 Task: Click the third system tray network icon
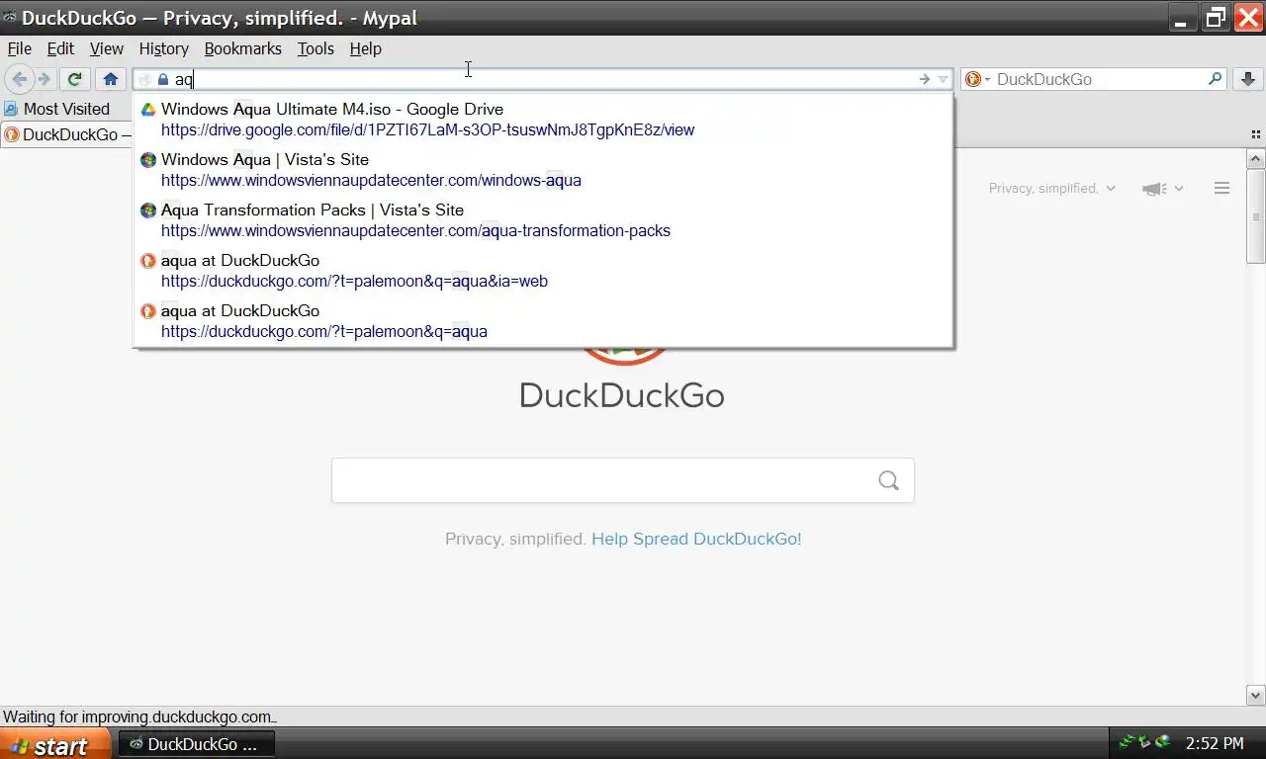1162,742
